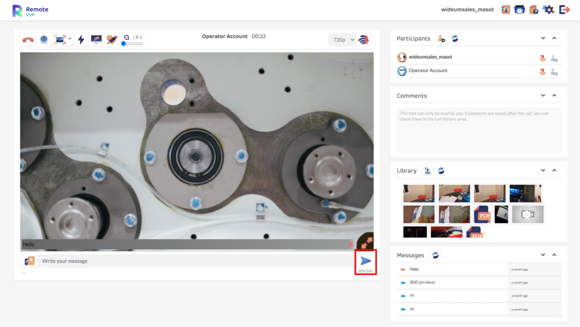Open the first Library thumbnail image

click(x=419, y=193)
